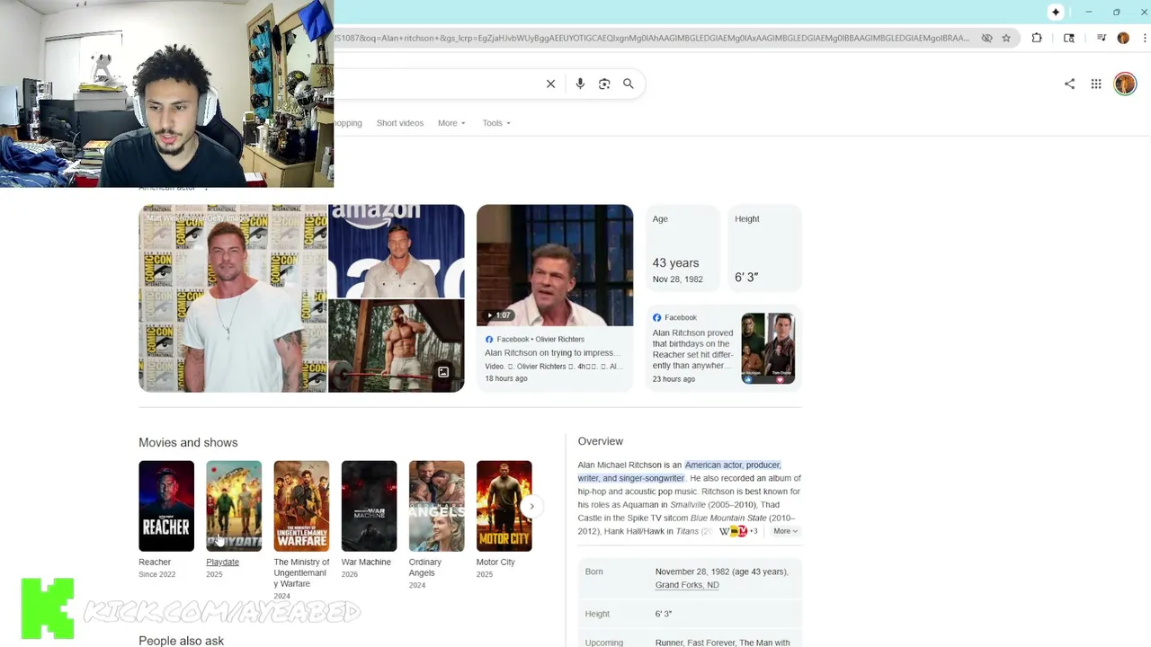Open the Height 6' 3" card
1151x647 pixels.
click(764, 249)
